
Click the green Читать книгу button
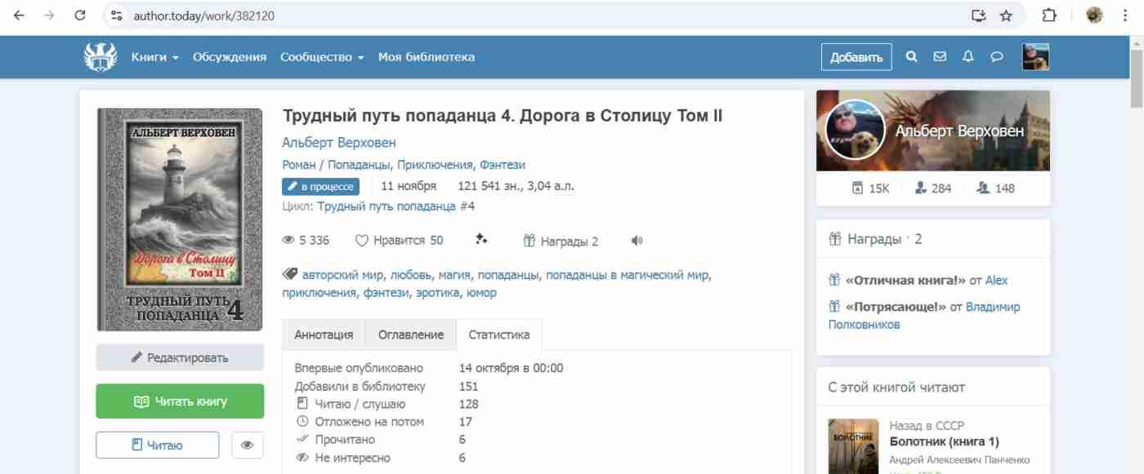point(180,401)
